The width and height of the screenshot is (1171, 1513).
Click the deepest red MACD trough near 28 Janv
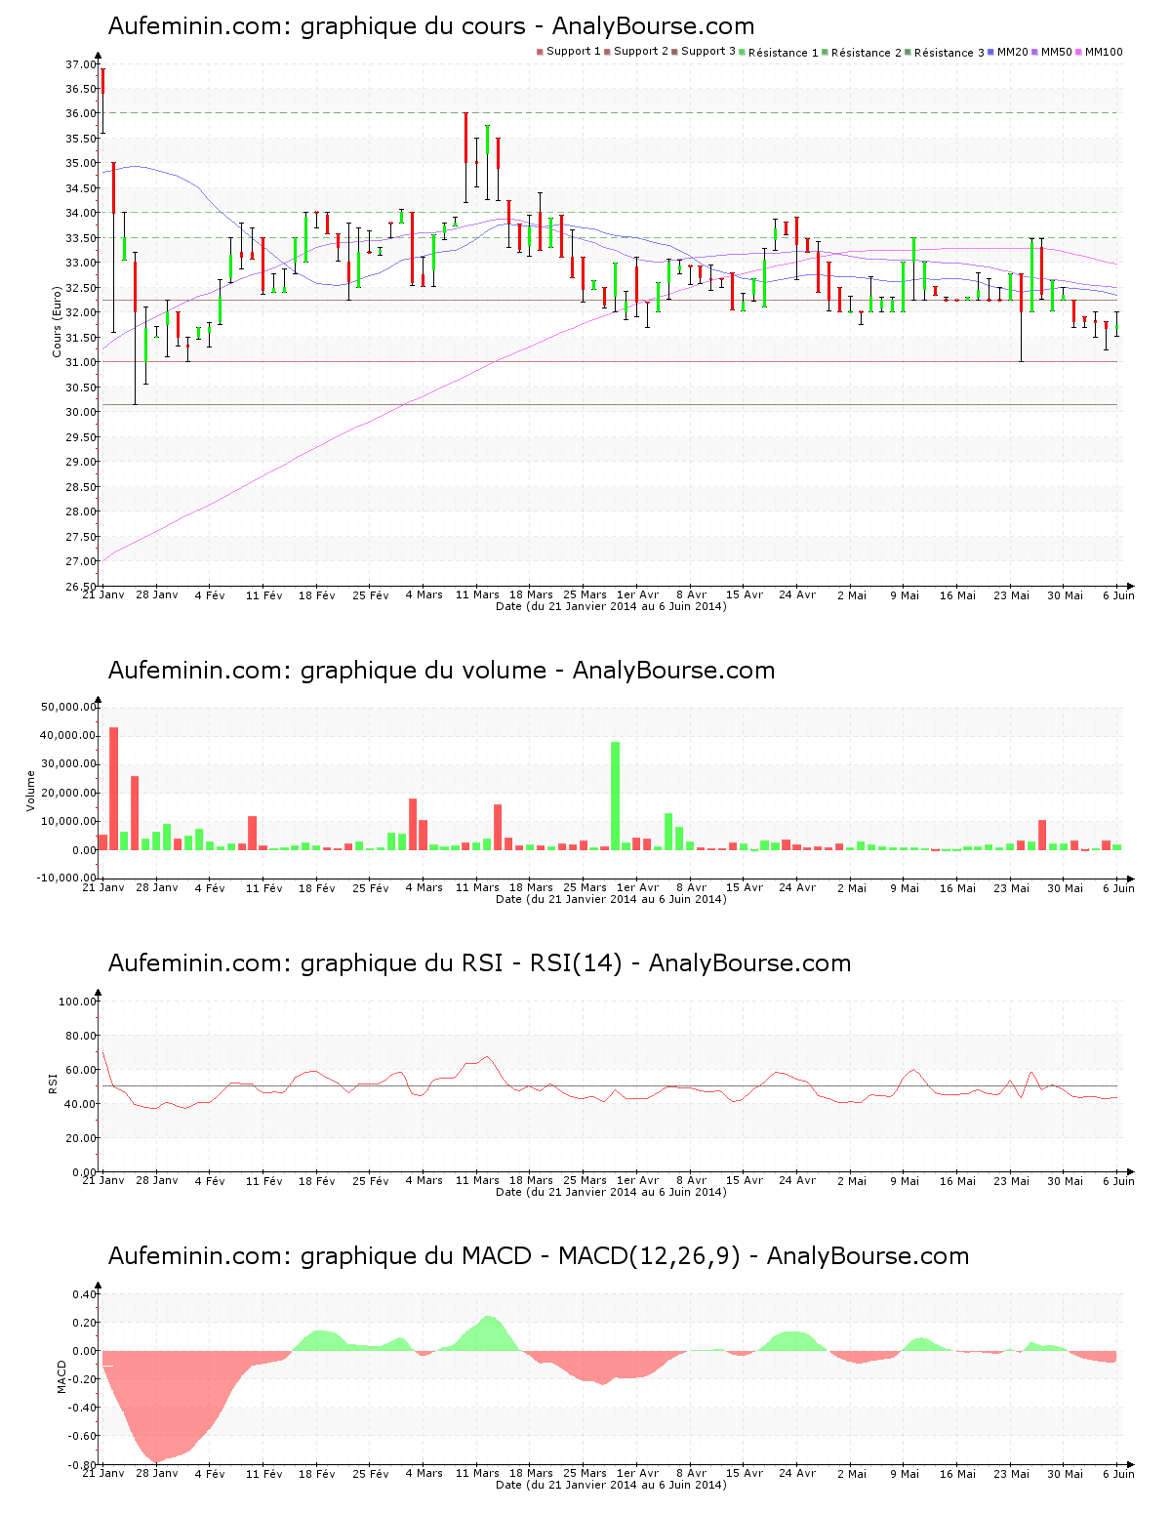click(x=156, y=1407)
